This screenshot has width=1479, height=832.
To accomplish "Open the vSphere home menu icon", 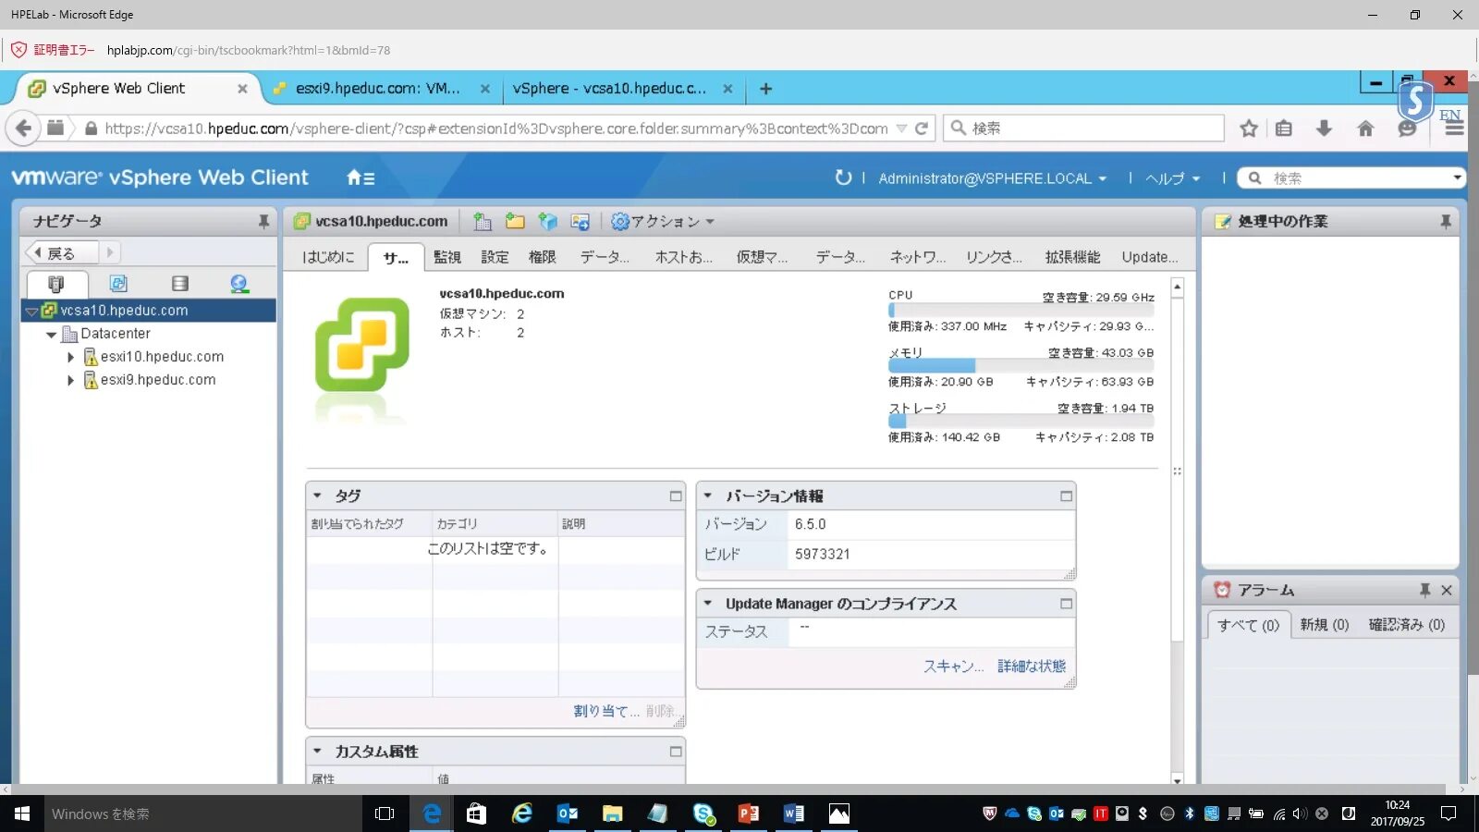I will [x=361, y=177].
